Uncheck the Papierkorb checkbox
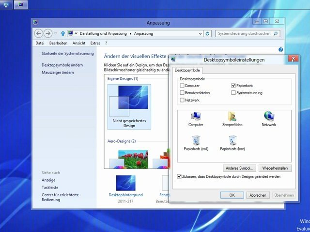Screen dimensions: 310x232 (233, 86)
